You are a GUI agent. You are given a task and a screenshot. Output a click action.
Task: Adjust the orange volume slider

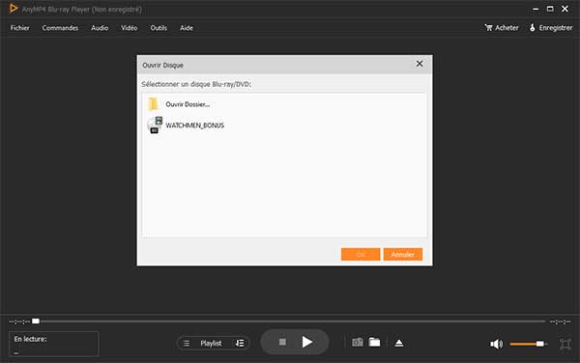click(528, 344)
